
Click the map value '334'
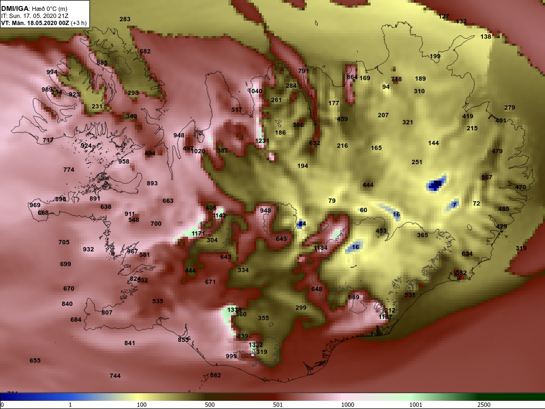pos(243,270)
